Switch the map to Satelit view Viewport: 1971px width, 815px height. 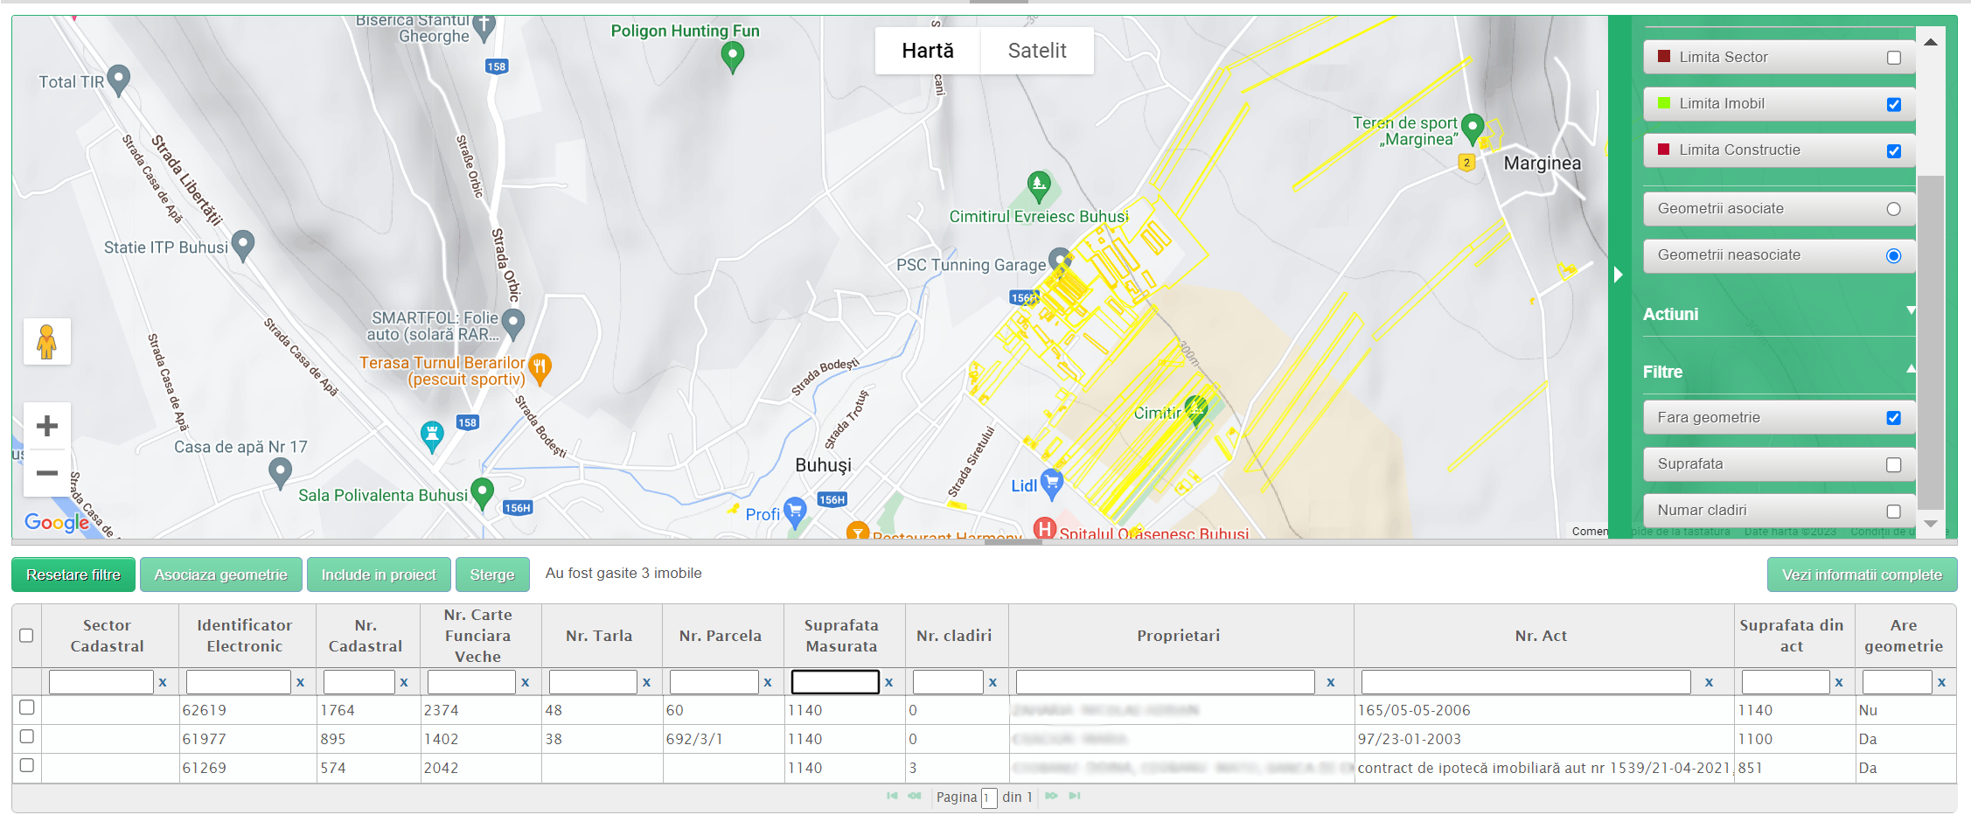(x=1036, y=51)
